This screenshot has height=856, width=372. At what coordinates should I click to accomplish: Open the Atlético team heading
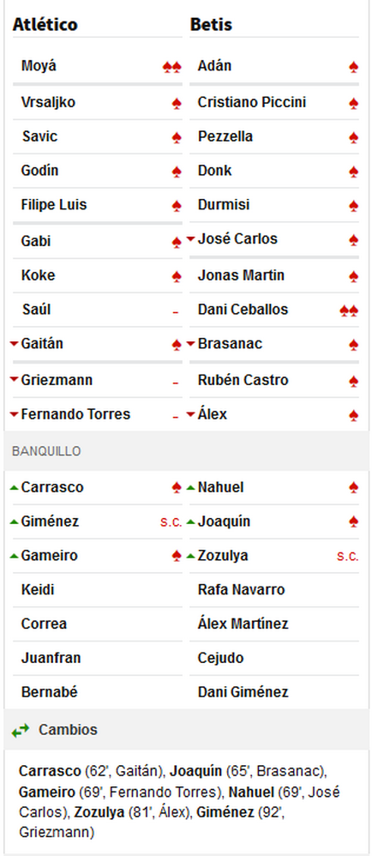[45, 25]
